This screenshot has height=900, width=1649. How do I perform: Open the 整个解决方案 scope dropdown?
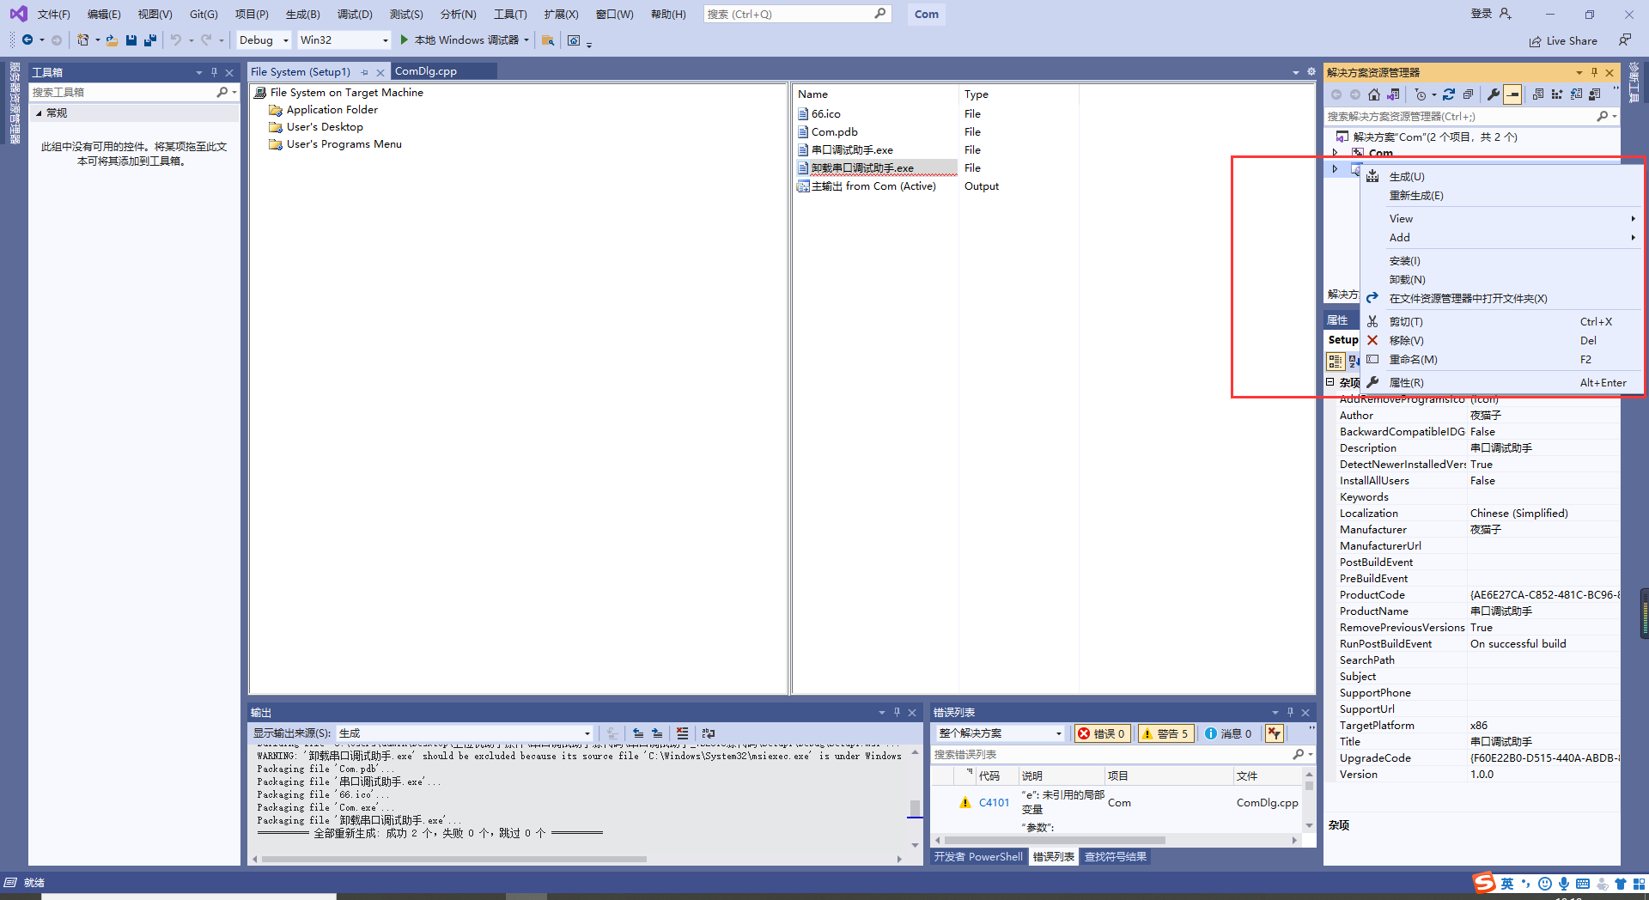[1001, 733]
